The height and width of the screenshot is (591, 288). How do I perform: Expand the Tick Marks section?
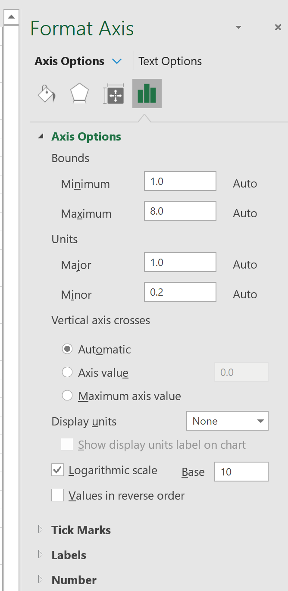(x=81, y=530)
